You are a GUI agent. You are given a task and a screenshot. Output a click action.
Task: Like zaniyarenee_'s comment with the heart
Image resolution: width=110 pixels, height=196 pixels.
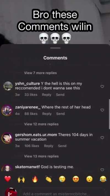[102, 110]
